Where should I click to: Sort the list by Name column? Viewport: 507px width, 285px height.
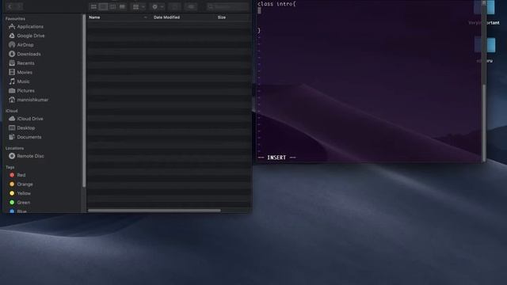[x=94, y=17]
